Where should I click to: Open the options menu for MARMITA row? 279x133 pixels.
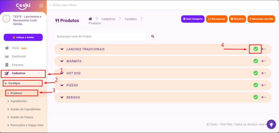(263, 61)
